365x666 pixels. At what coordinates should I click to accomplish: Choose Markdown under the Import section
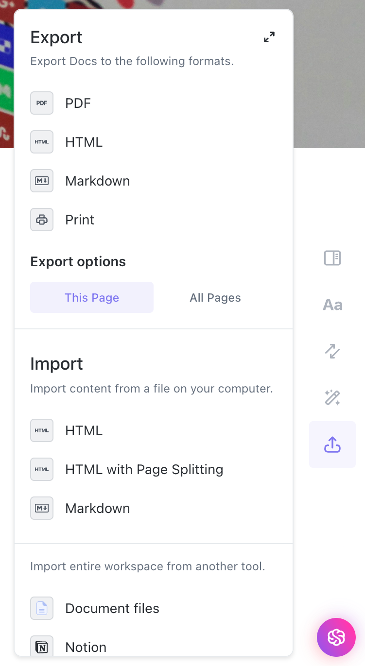(97, 508)
